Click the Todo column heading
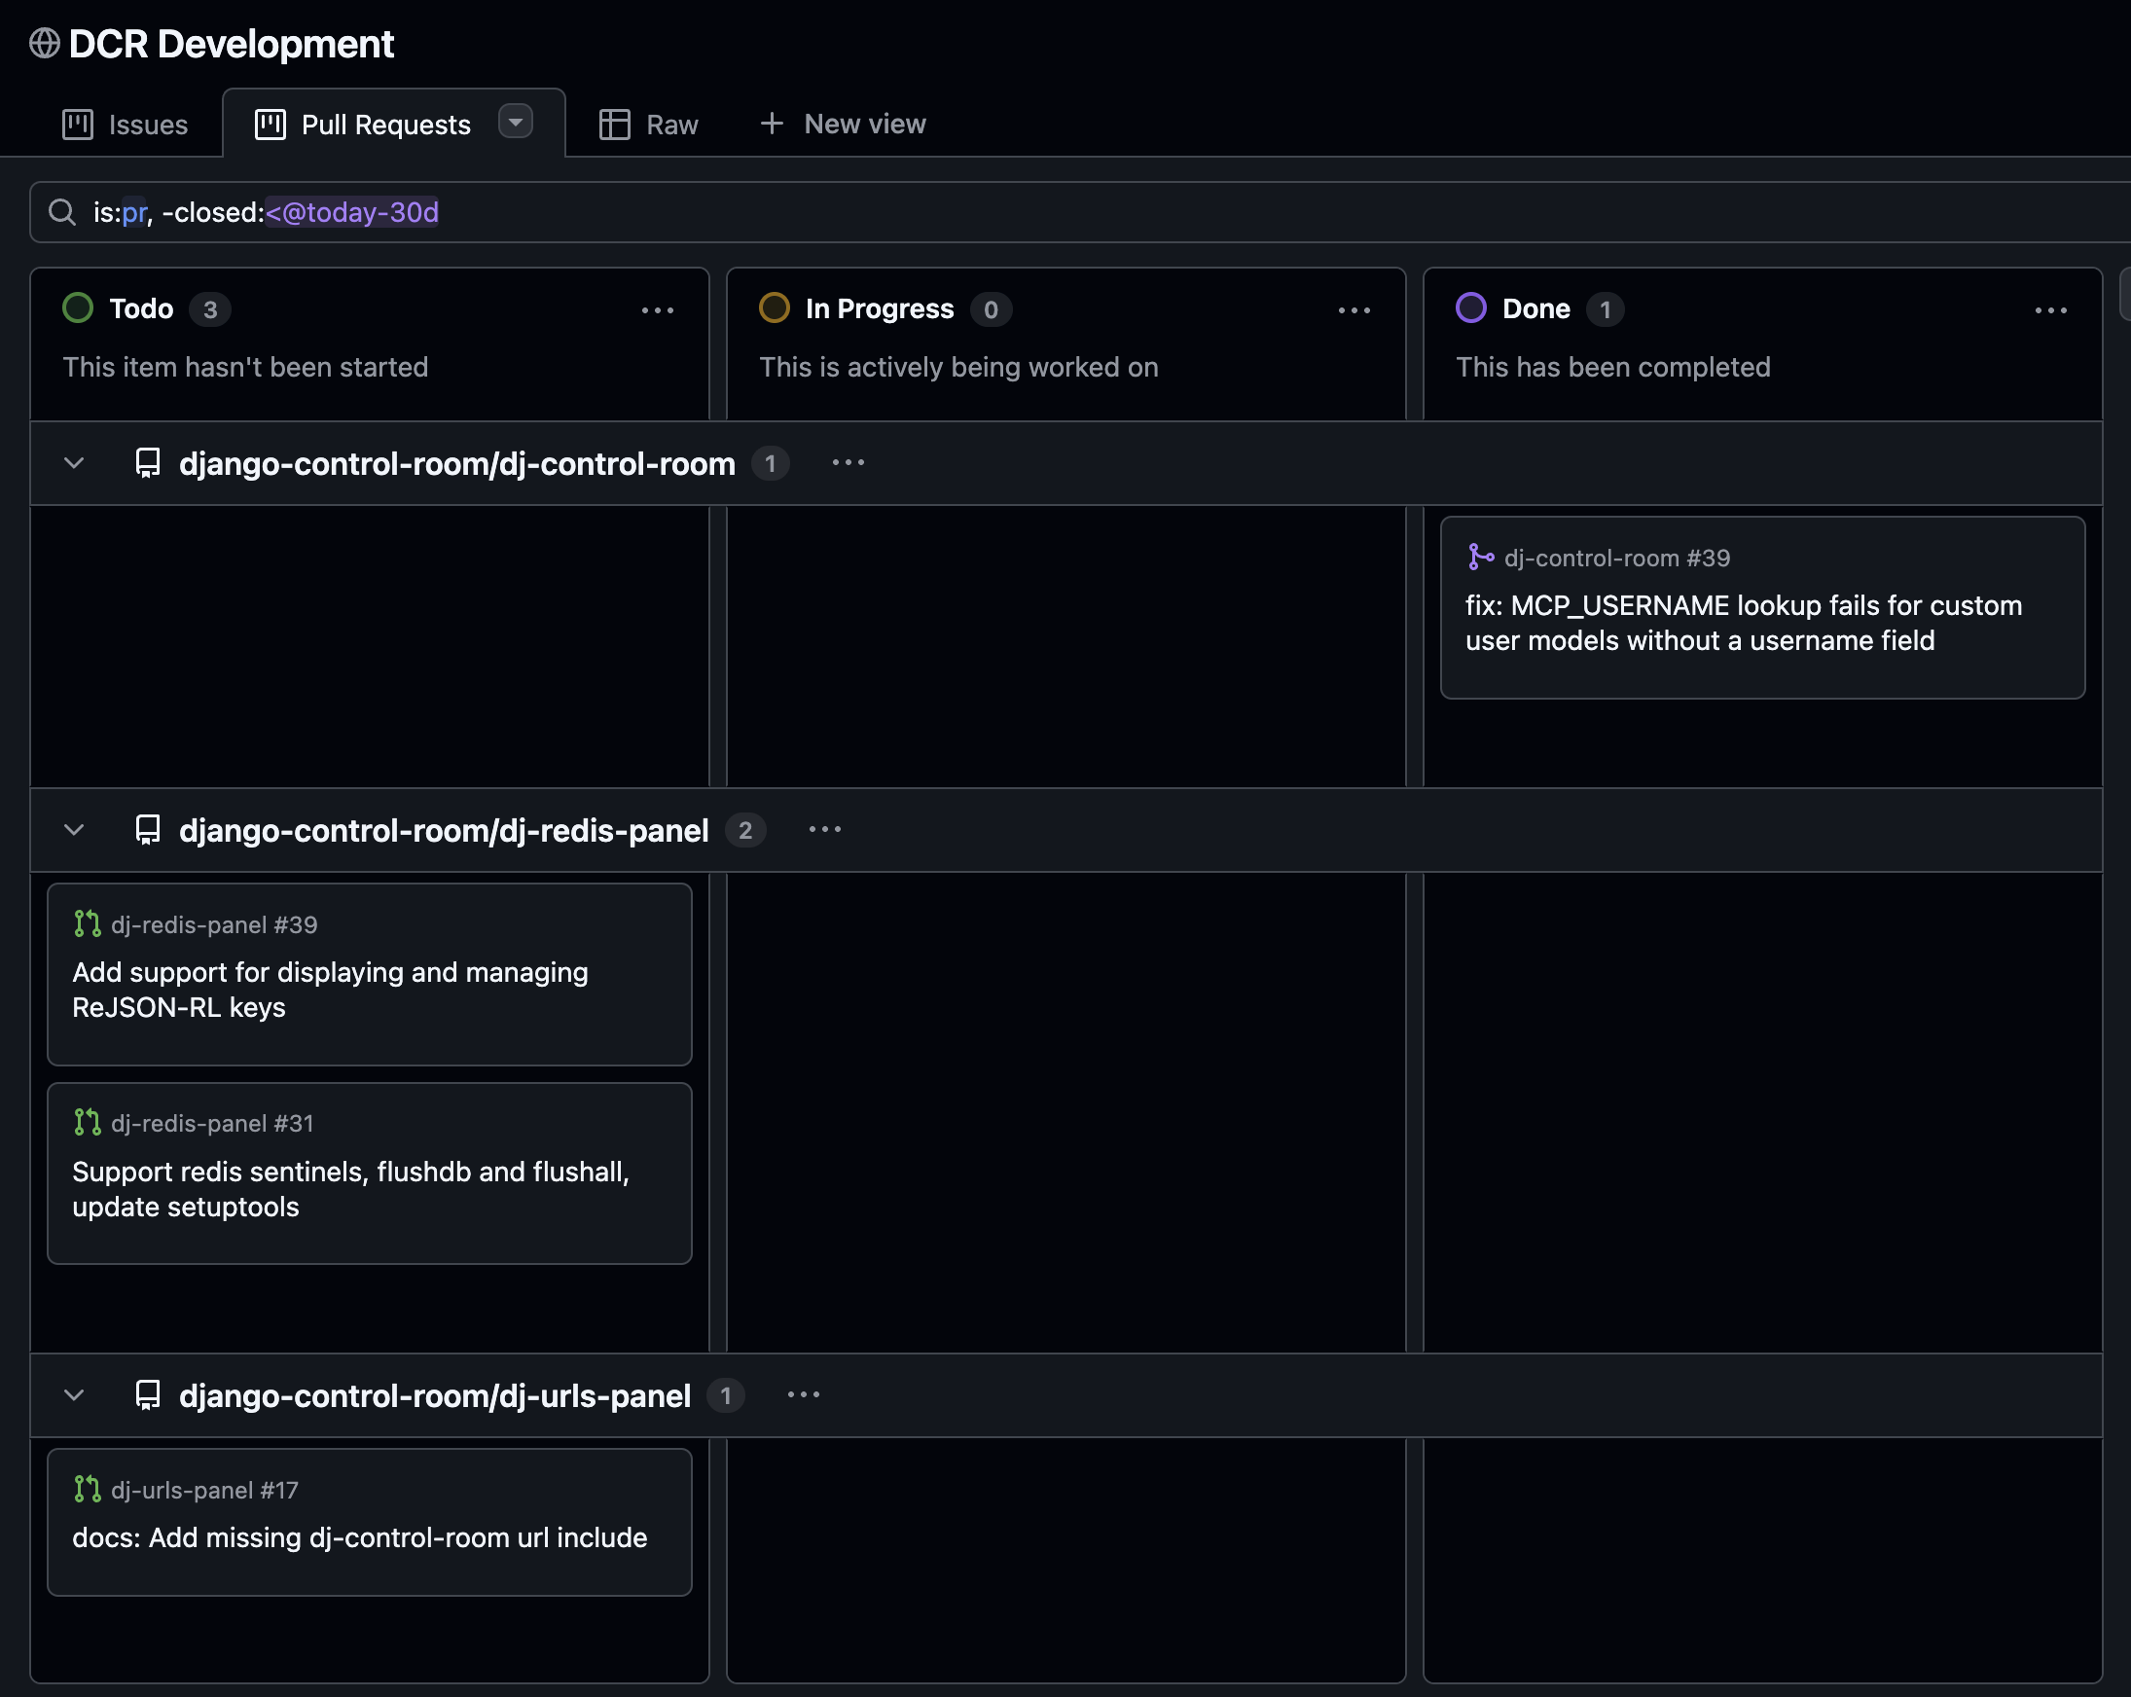 click(x=141, y=308)
